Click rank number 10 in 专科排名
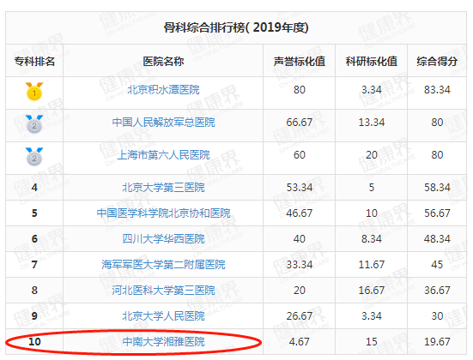Image resolution: width=473 pixels, height=360 pixels. pyautogui.click(x=34, y=342)
